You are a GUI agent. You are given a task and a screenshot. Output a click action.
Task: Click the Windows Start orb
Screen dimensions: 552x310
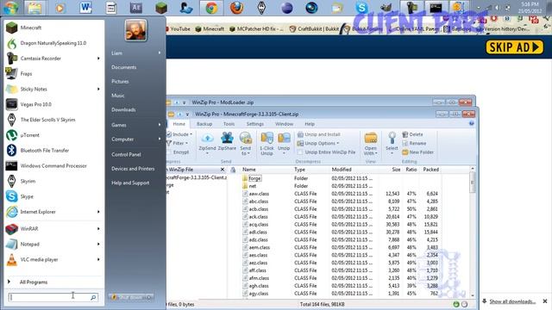click(x=10, y=8)
